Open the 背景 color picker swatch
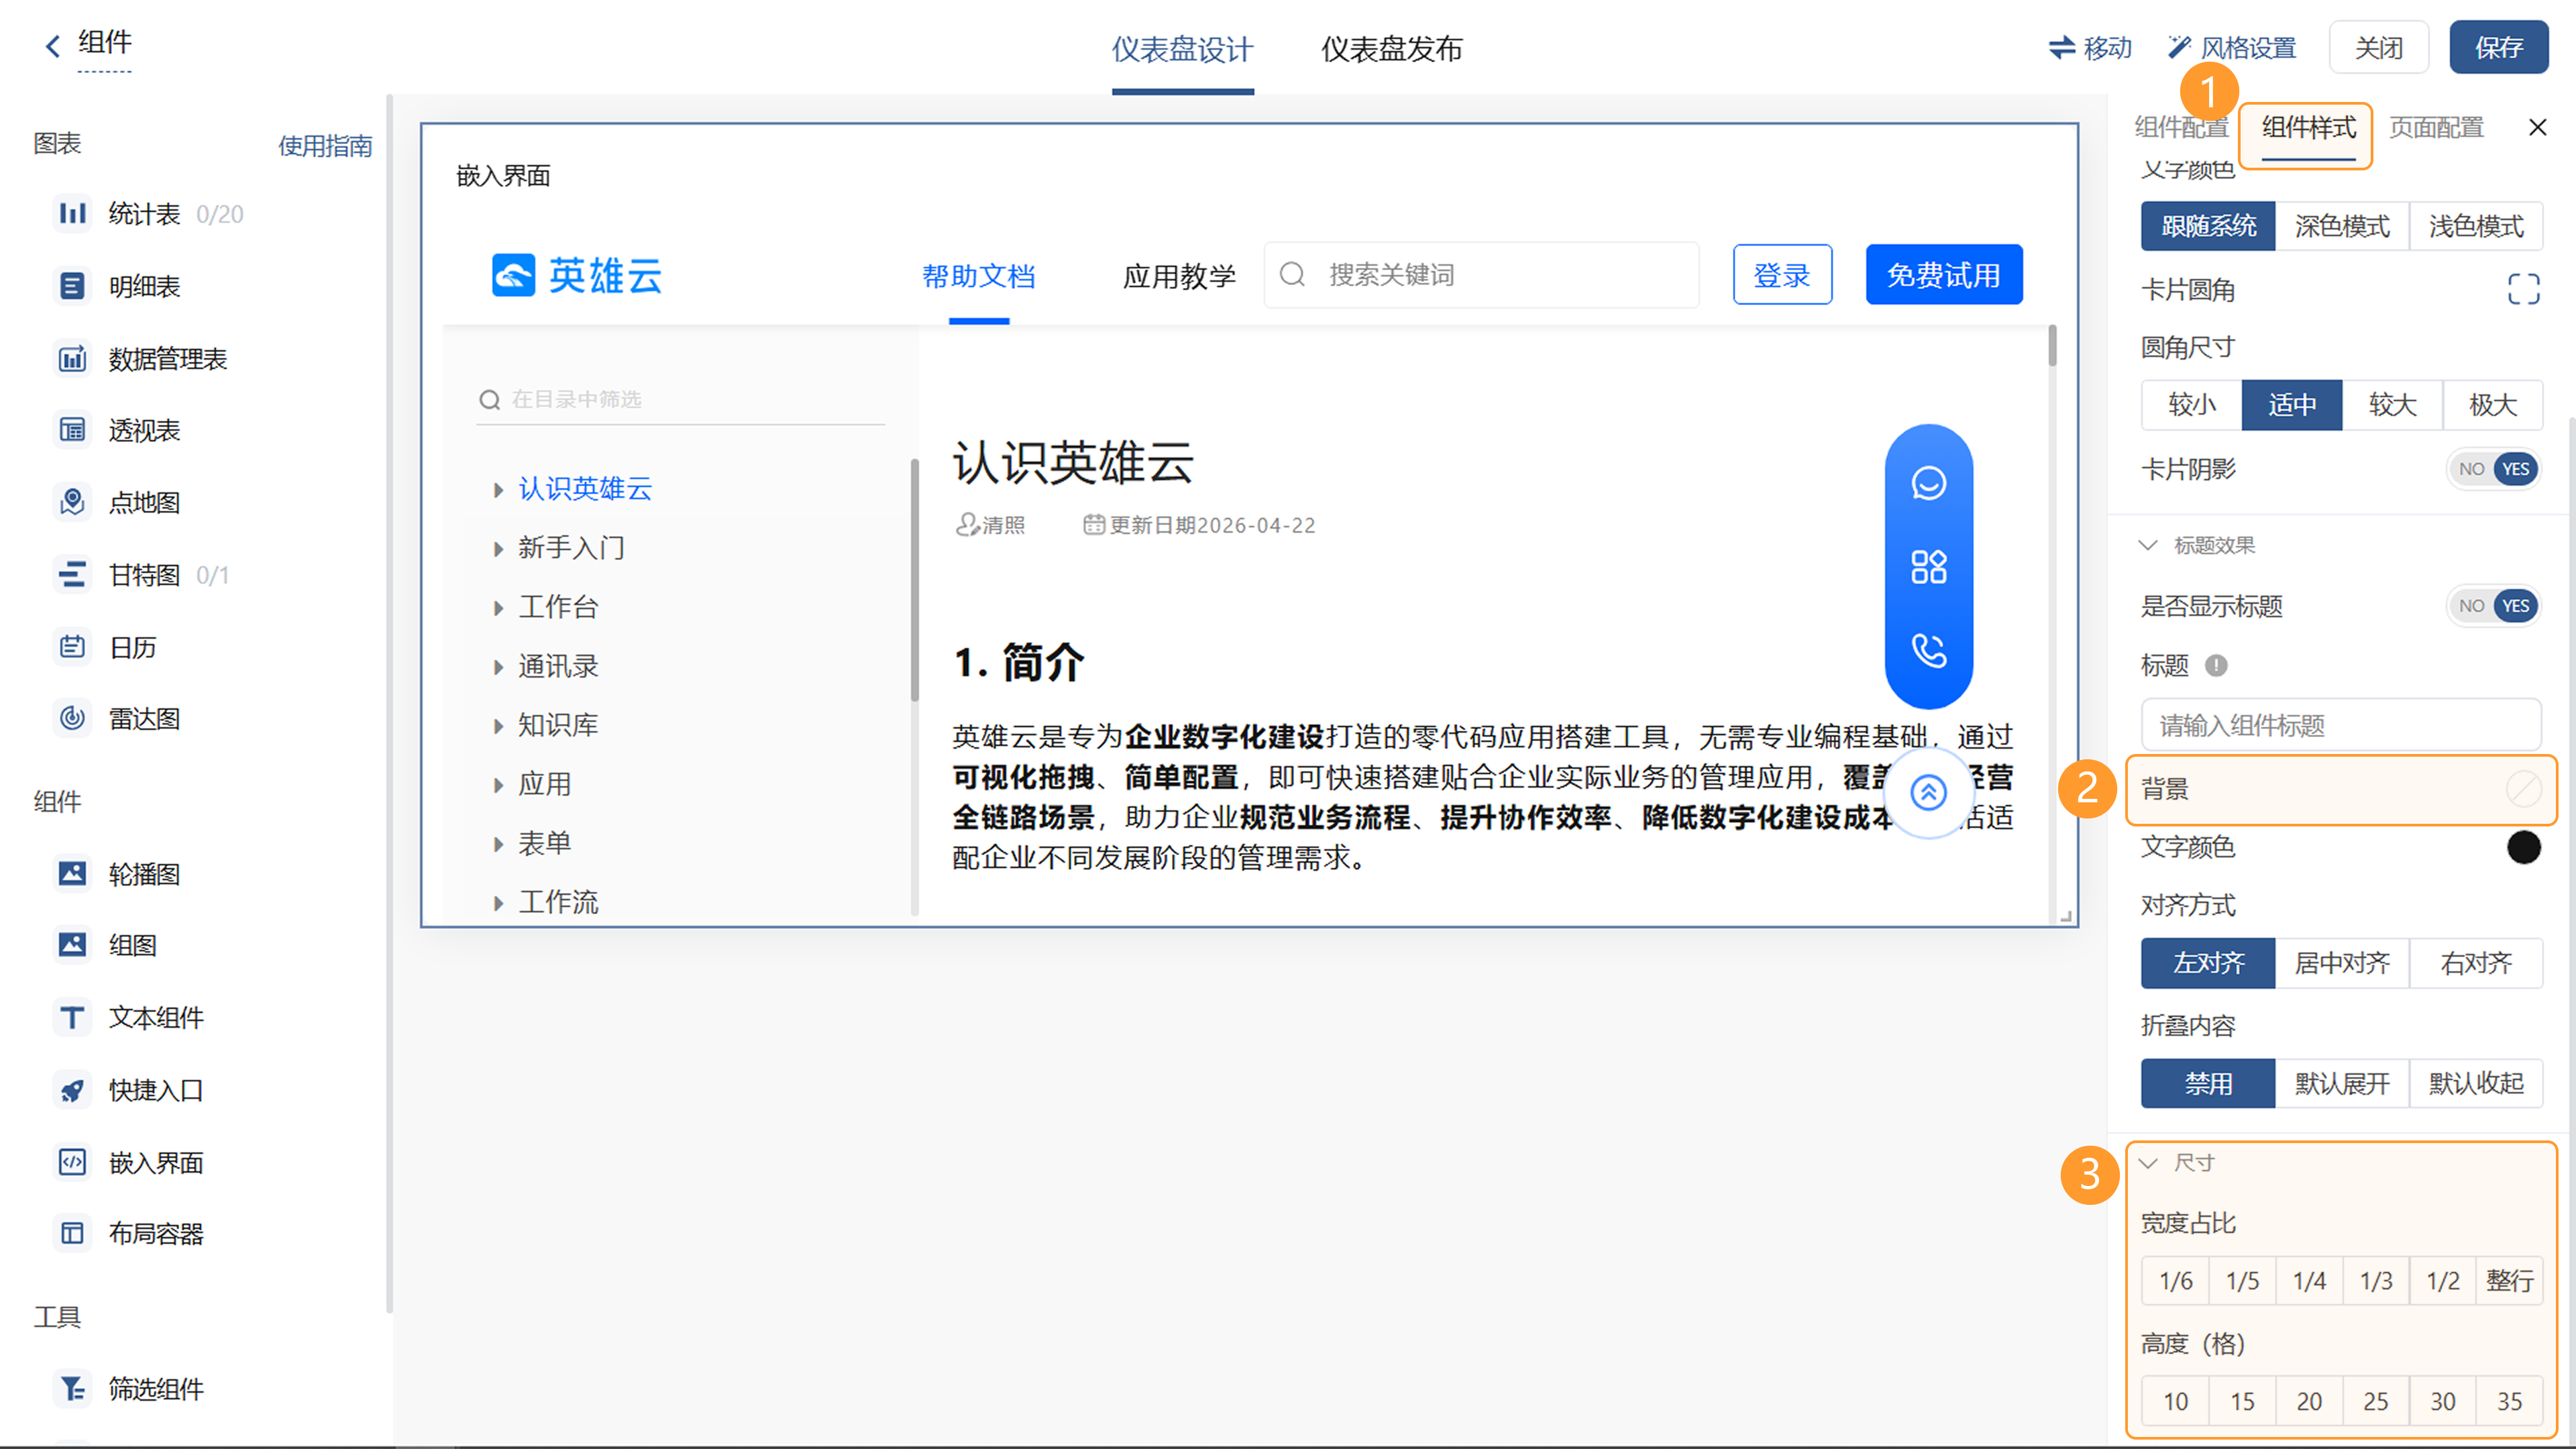This screenshot has width=2576, height=1449. tap(2523, 789)
